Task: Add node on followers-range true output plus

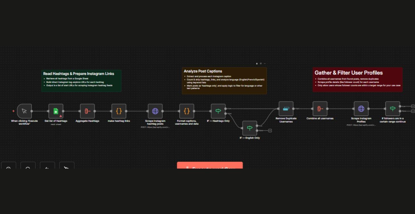Action: 413,106
